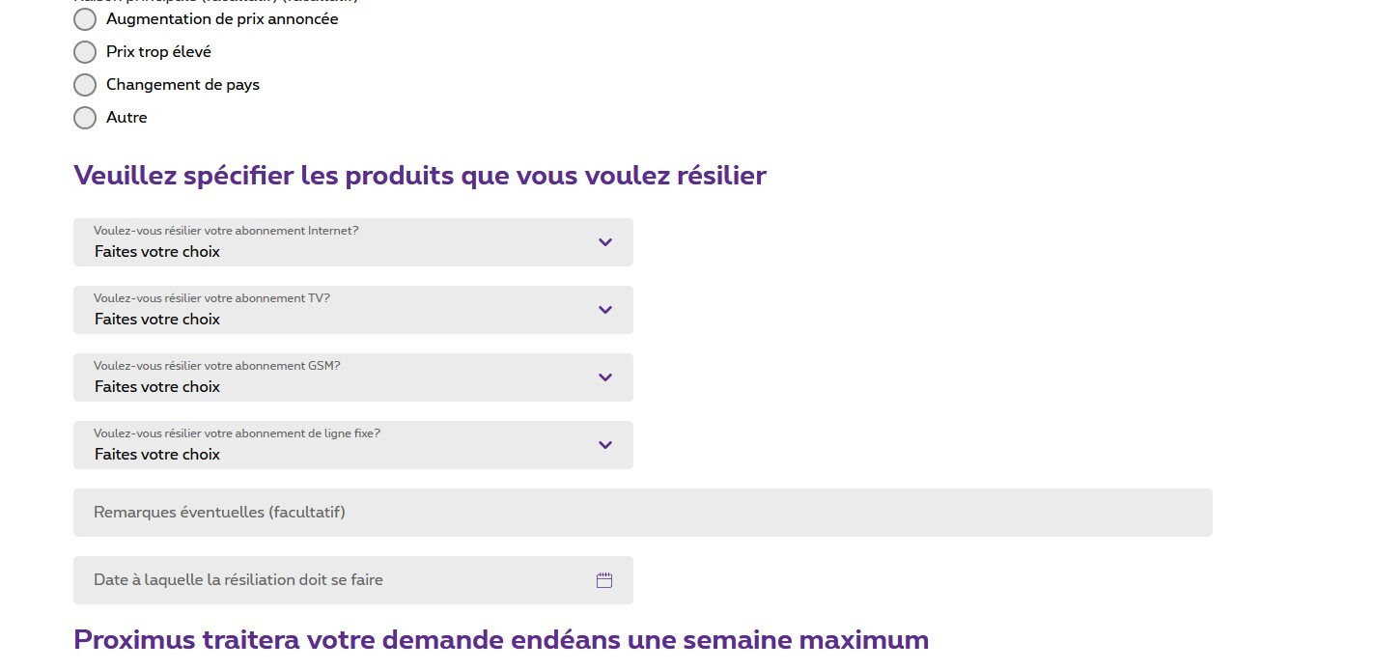Image resolution: width=1373 pixels, height=670 pixels.
Task: Click the chevron on the fixed line dropdown
Action: tap(605, 445)
